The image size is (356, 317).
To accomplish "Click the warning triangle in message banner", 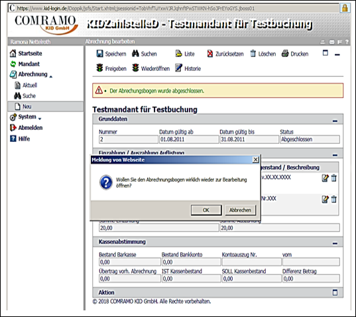I will [x=99, y=90].
